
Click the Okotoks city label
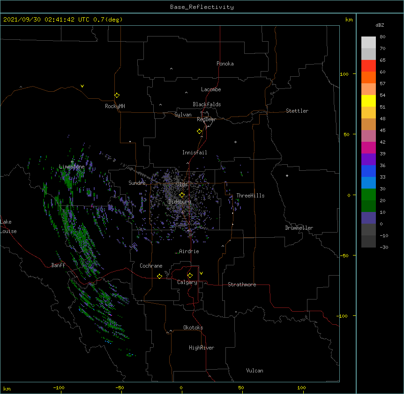click(193, 328)
